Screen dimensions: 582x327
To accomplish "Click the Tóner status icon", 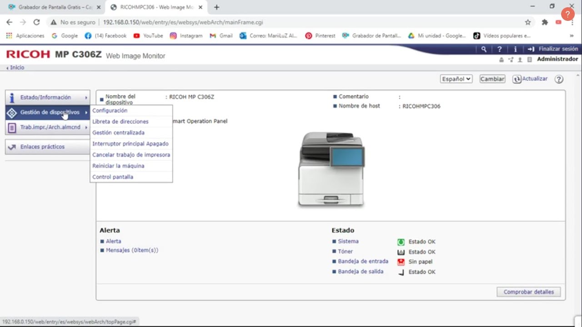I will (x=401, y=252).
